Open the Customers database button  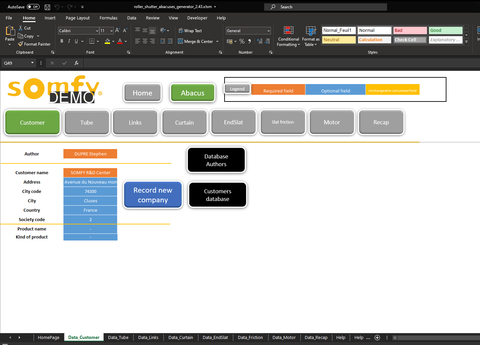218,195
